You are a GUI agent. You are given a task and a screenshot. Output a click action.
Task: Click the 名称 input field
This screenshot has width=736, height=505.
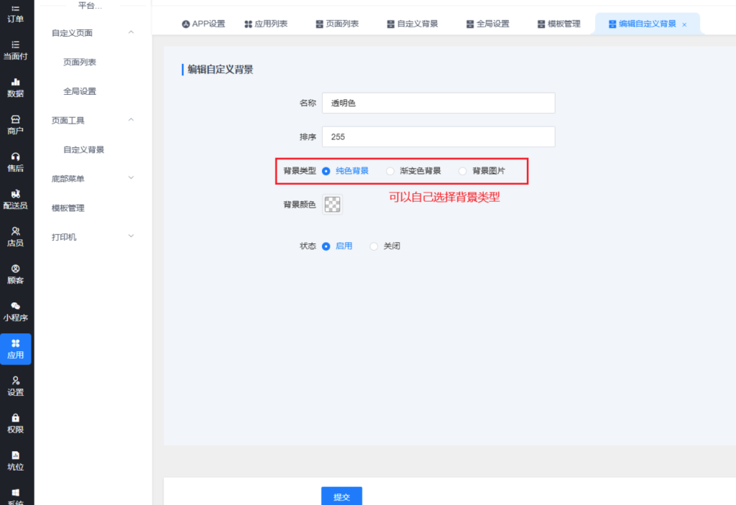click(x=438, y=103)
